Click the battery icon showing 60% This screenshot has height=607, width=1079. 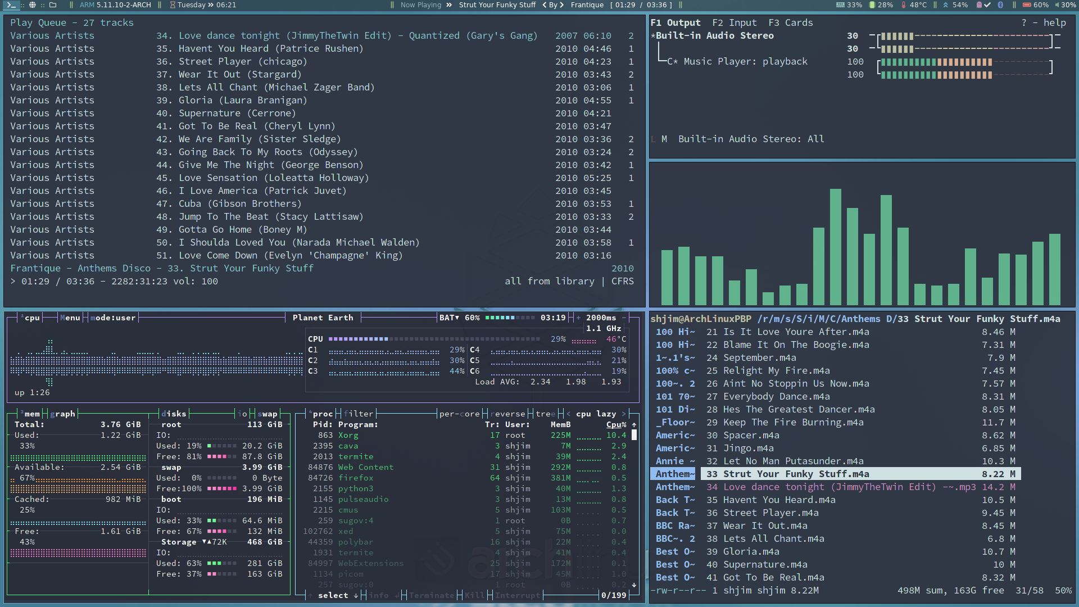tap(1027, 5)
